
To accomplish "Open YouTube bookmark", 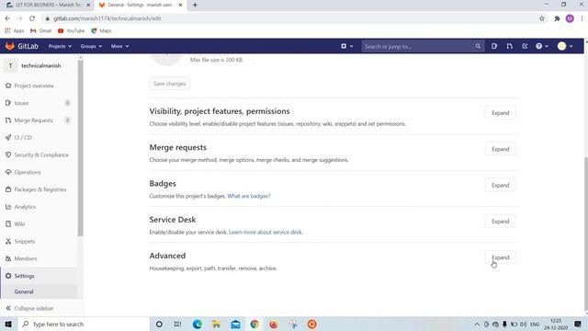I will 72,30.
